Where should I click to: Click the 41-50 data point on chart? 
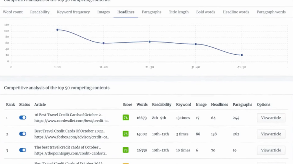[x=242, y=55]
